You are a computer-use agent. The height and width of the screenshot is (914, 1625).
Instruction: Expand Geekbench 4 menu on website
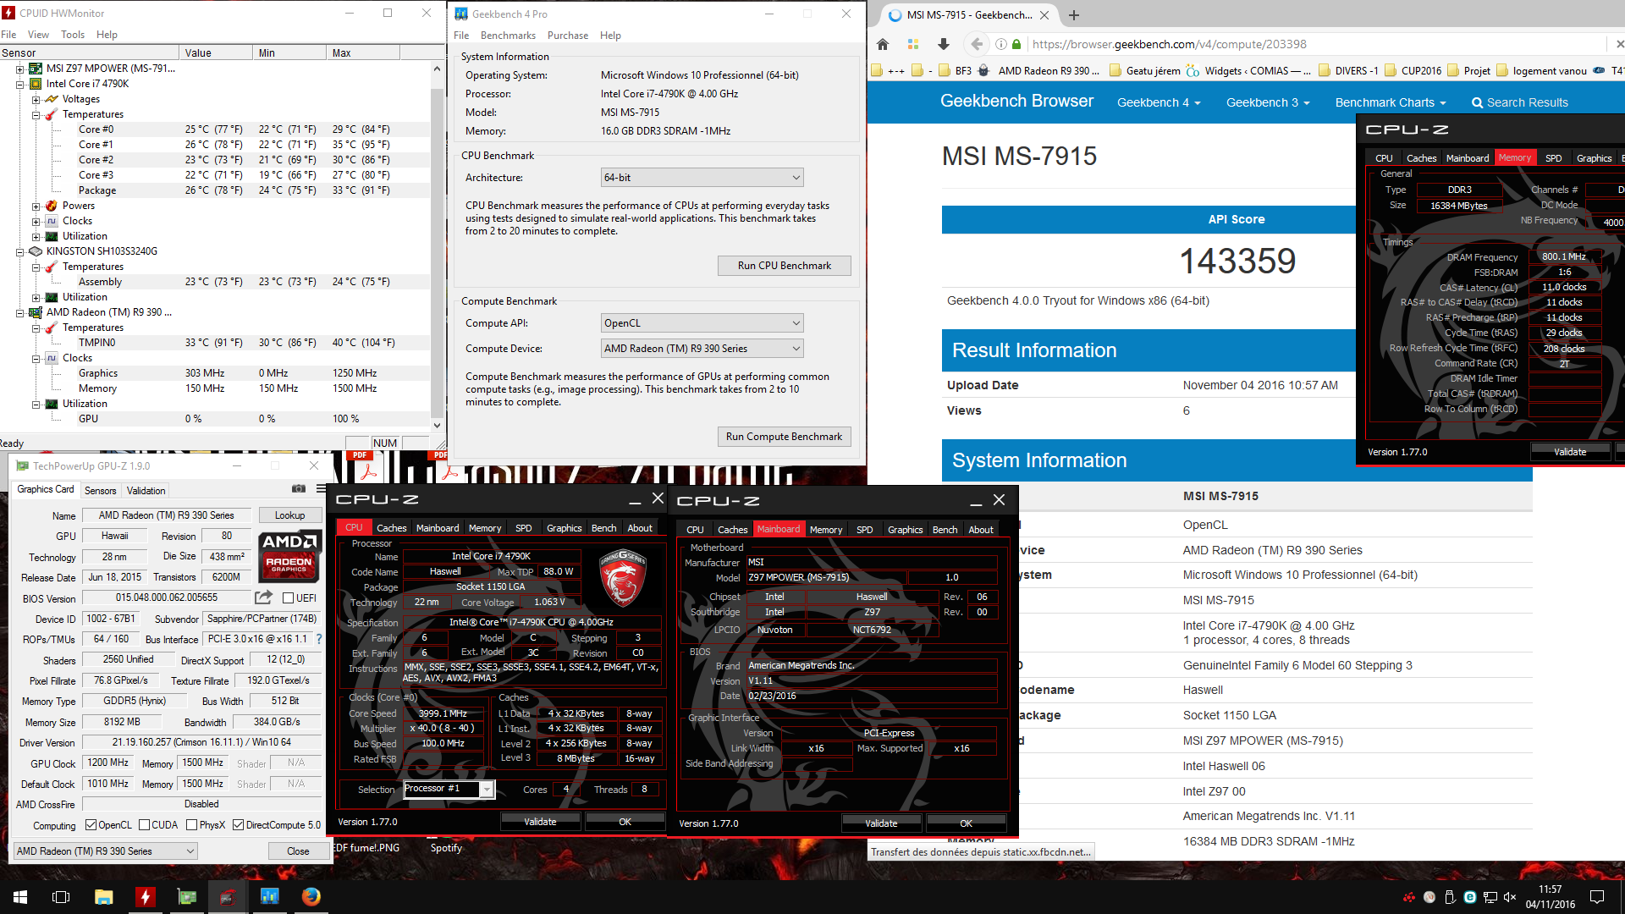[1159, 102]
